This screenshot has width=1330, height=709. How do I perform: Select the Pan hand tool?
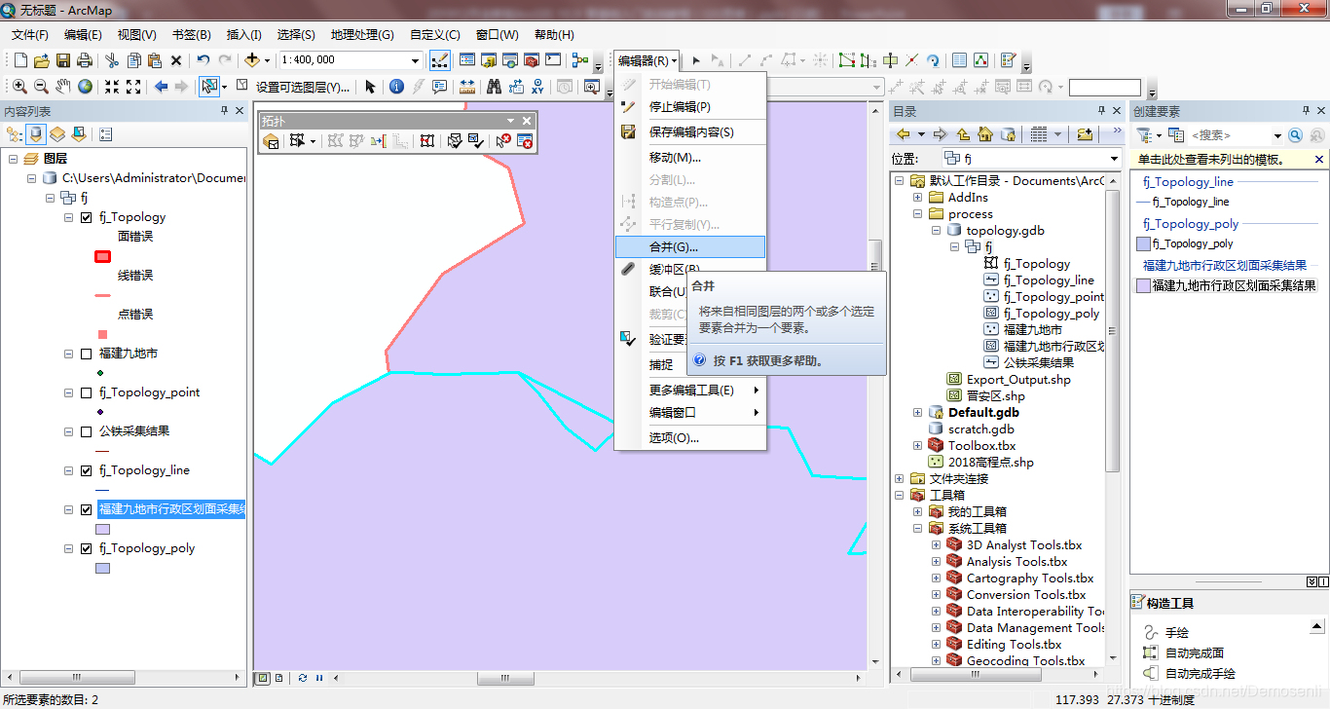coord(63,87)
